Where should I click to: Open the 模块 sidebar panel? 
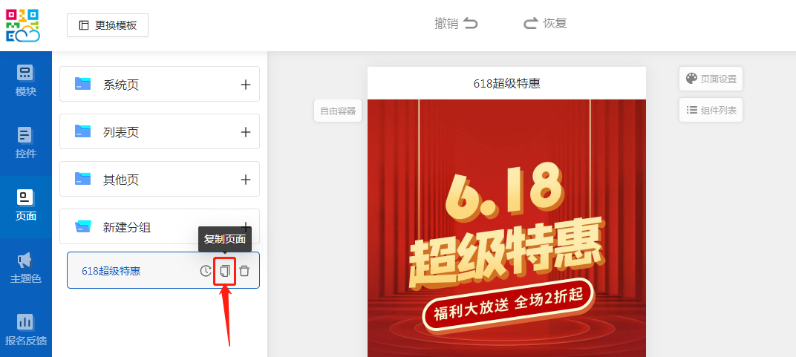click(x=26, y=82)
